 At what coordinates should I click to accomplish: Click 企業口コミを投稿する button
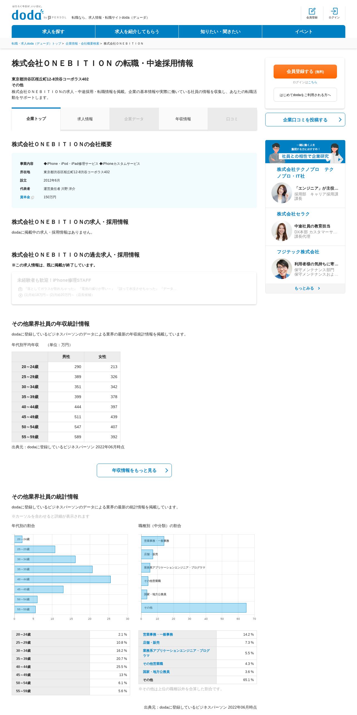[305, 120]
